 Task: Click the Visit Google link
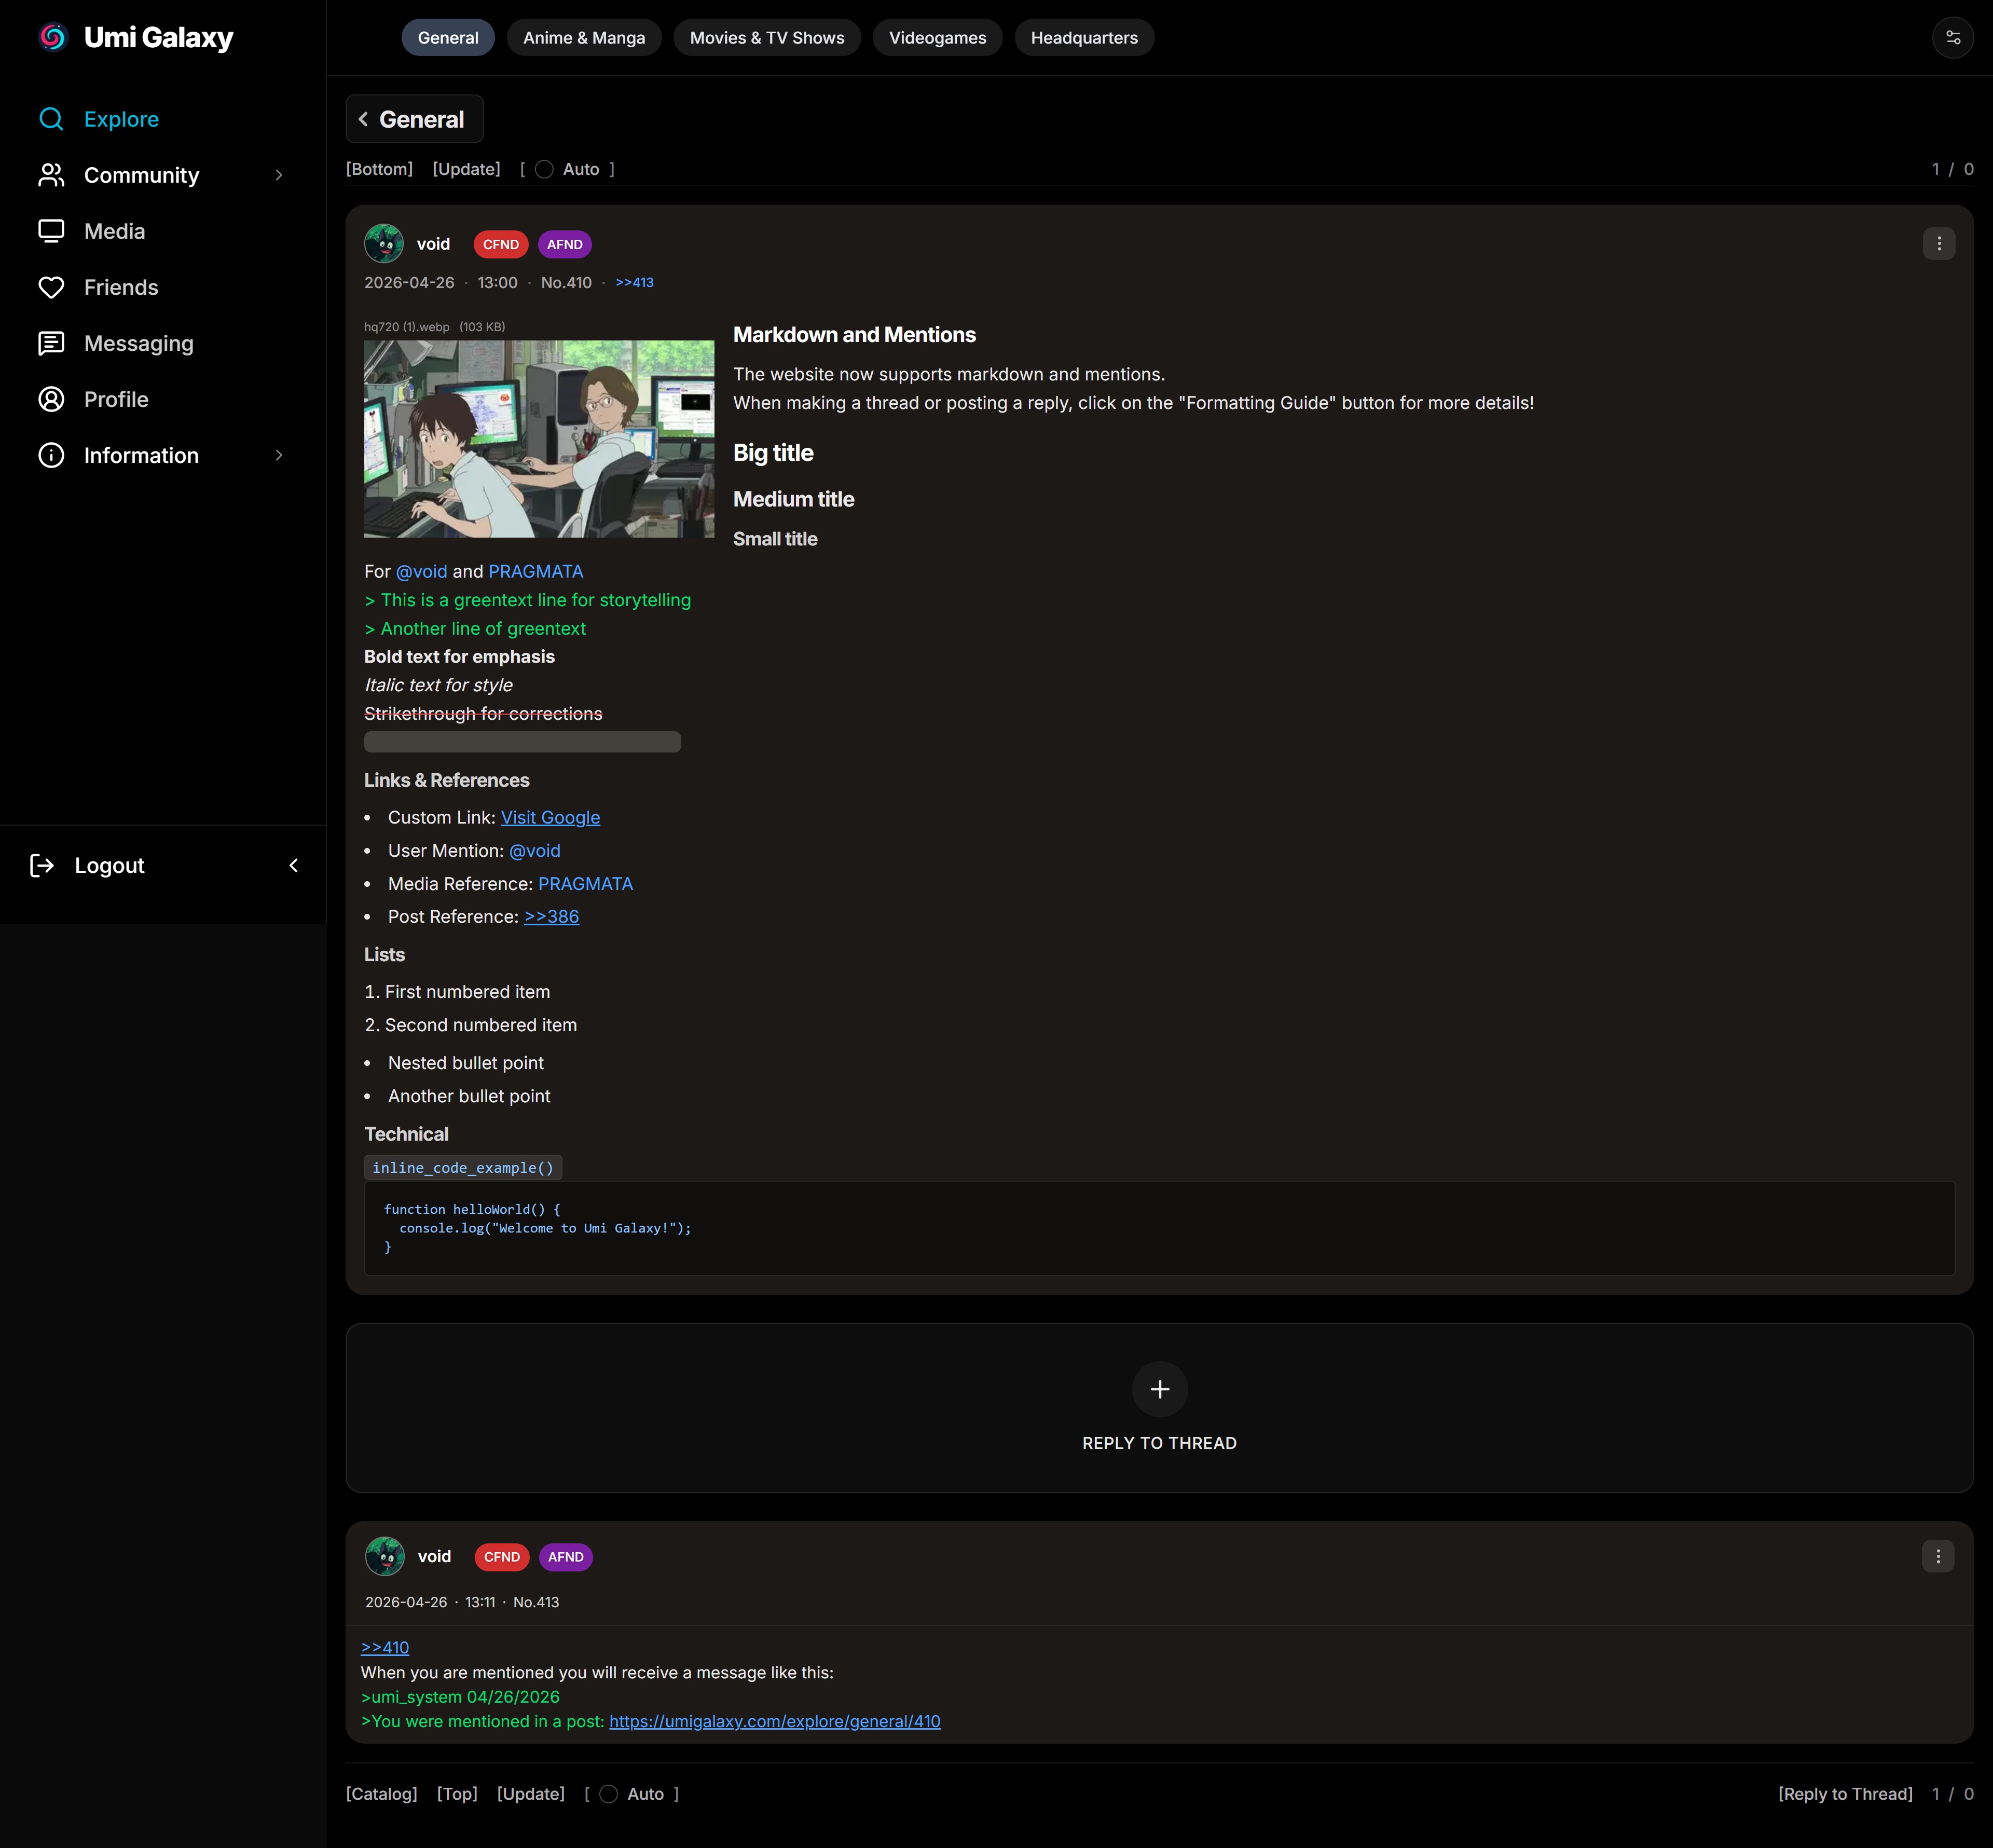[550, 817]
